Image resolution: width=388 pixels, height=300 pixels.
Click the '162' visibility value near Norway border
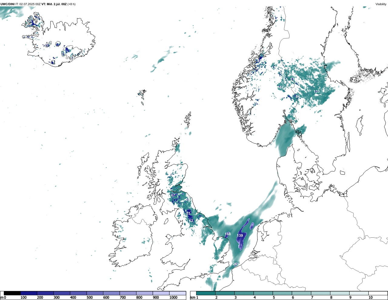coord(281,87)
